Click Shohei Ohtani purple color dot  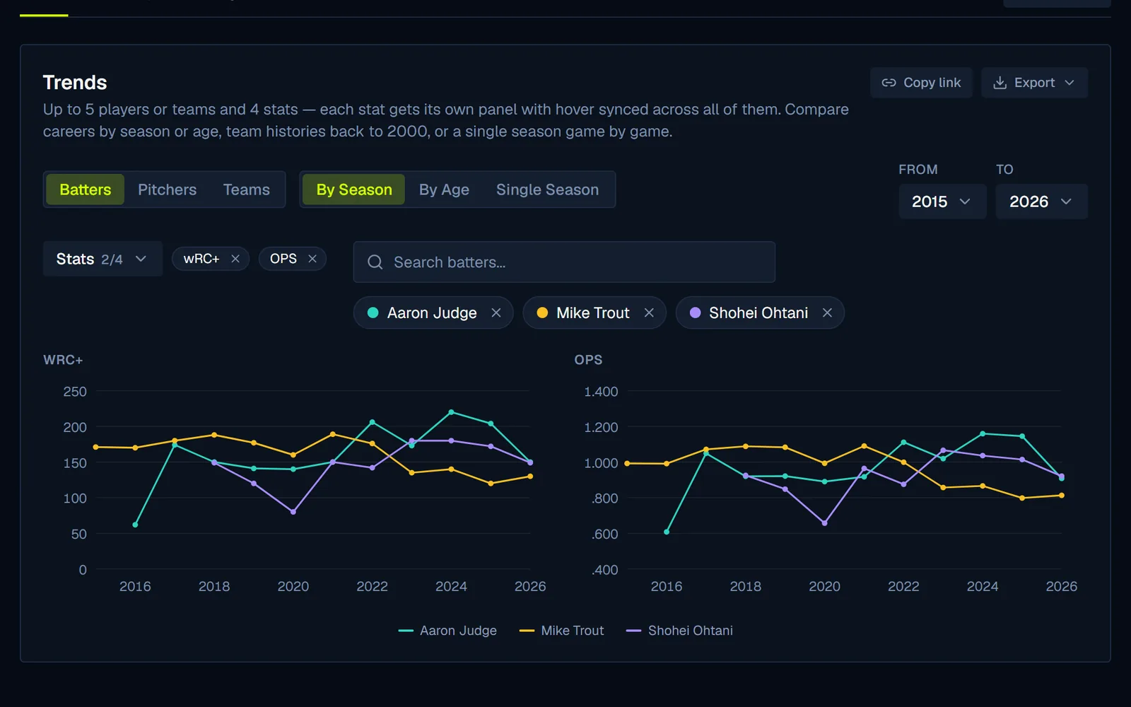coord(695,312)
